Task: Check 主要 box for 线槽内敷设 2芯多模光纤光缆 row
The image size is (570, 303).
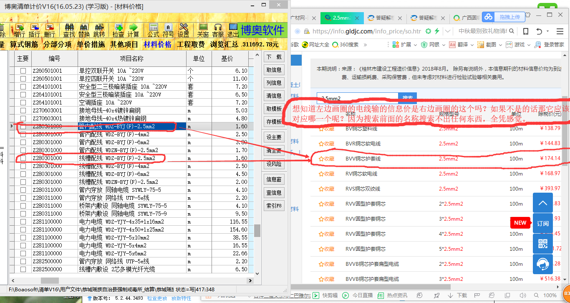Action: tap(23, 270)
